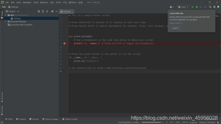Click Got It in Code With Me popup
The height and width of the screenshot is (124, 221).
coord(175,28)
